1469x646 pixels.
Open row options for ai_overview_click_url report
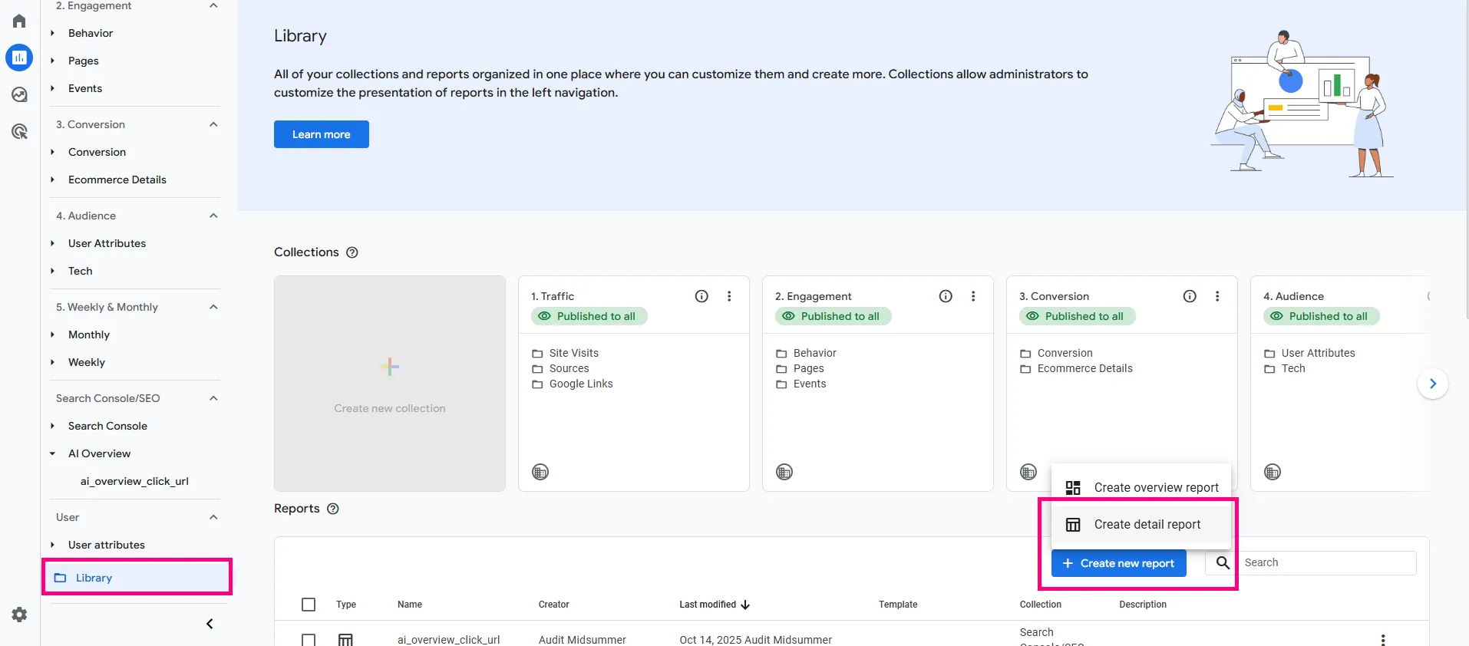point(1383,639)
